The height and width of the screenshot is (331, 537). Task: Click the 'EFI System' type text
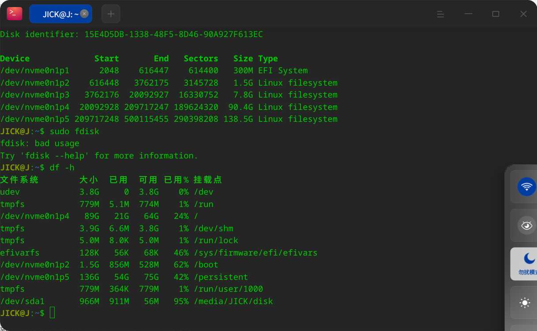tap(283, 71)
